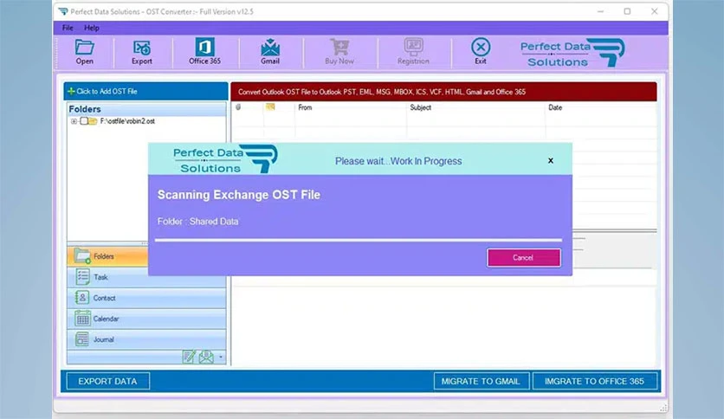Viewport: 724px width, 419px height.
Task: Click the attachment paperclip column header
Action: [x=238, y=107]
